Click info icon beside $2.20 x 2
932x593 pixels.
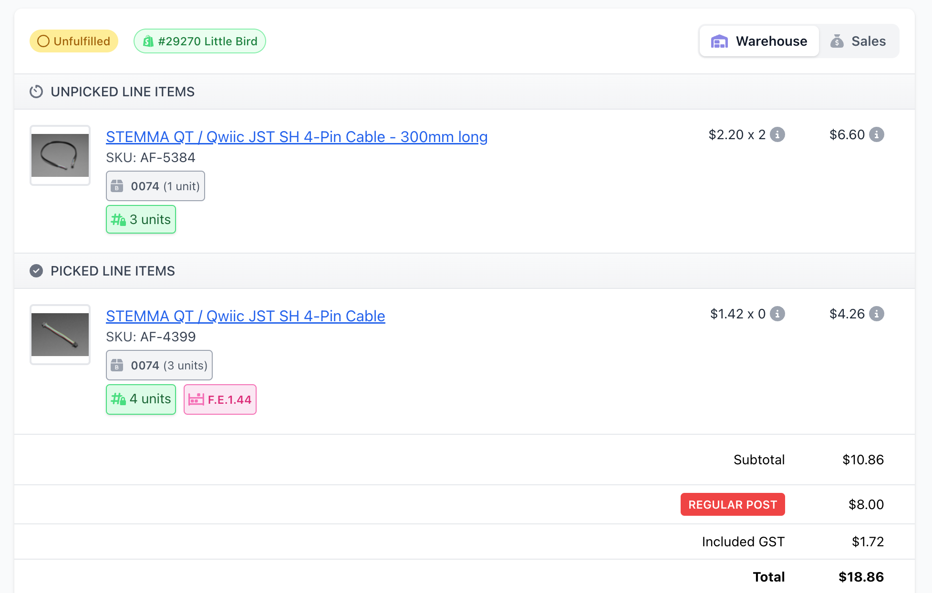(777, 135)
